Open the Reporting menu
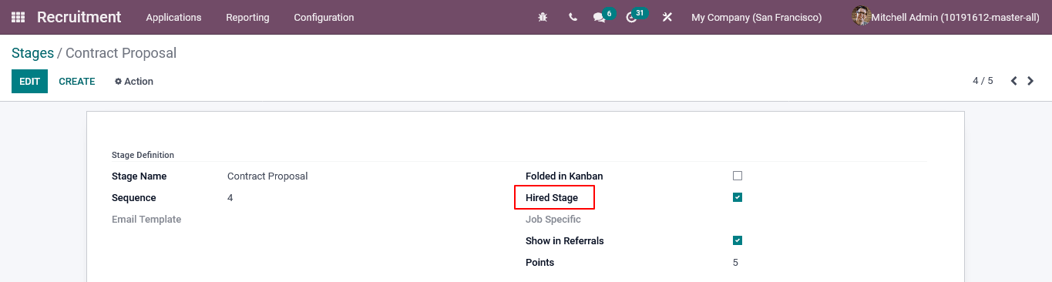 (x=247, y=17)
